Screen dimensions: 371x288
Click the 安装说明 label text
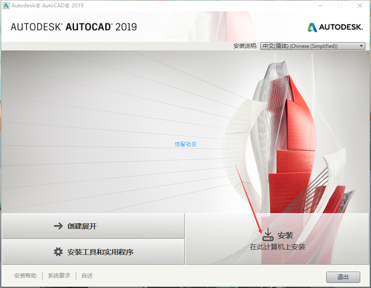pyautogui.click(x=245, y=46)
